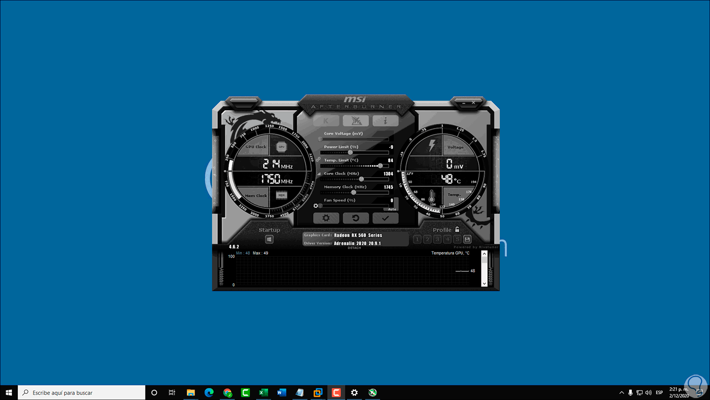
Task: Open Cortana from the taskbar circle
Action: pos(154,392)
